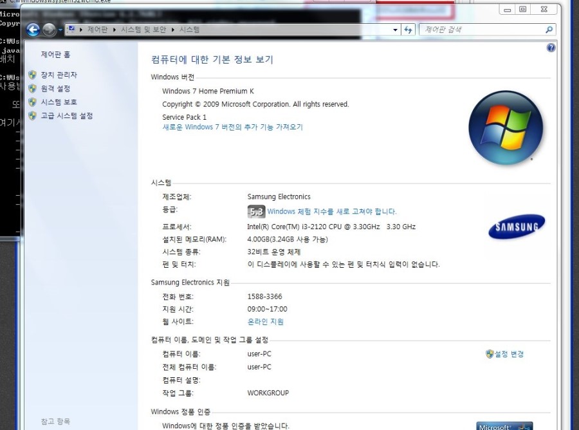The image size is (579, 430).
Task: Click shield icon beside 장치 관리자
Action: coord(33,75)
